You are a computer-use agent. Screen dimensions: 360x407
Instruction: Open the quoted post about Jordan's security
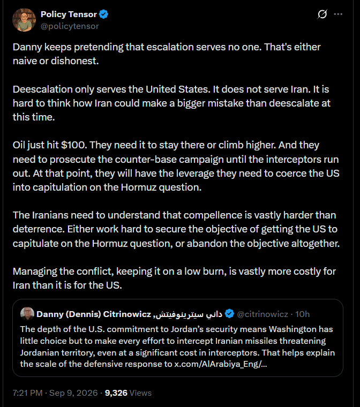(178, 338)
